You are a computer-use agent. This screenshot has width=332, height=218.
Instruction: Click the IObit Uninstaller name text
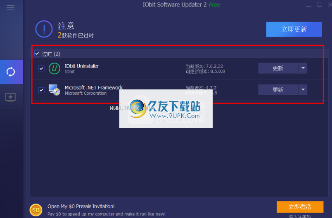tap(82, 66)
